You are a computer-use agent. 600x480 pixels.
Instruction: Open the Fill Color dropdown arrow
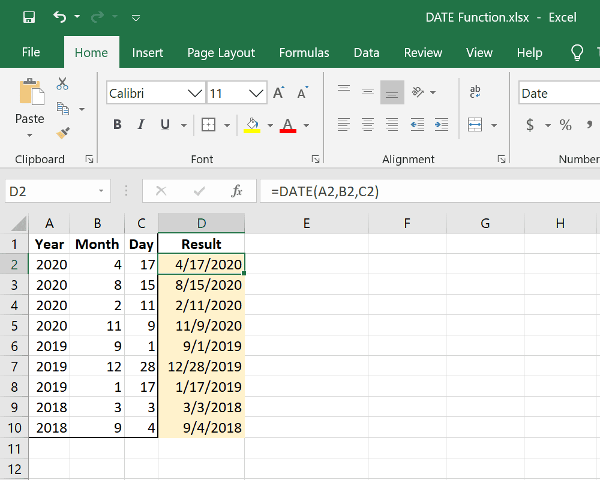[x=270, y=125]
